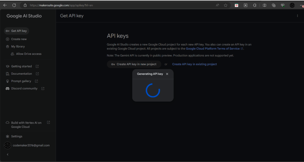Screen dimensions: 304x162
Task: Open browser Settings and more menu
Action: tap(301, 5)
